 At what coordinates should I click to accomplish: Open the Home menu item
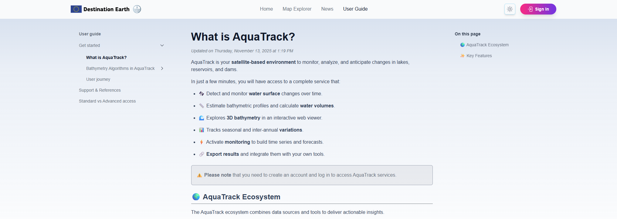coord(266,9)
